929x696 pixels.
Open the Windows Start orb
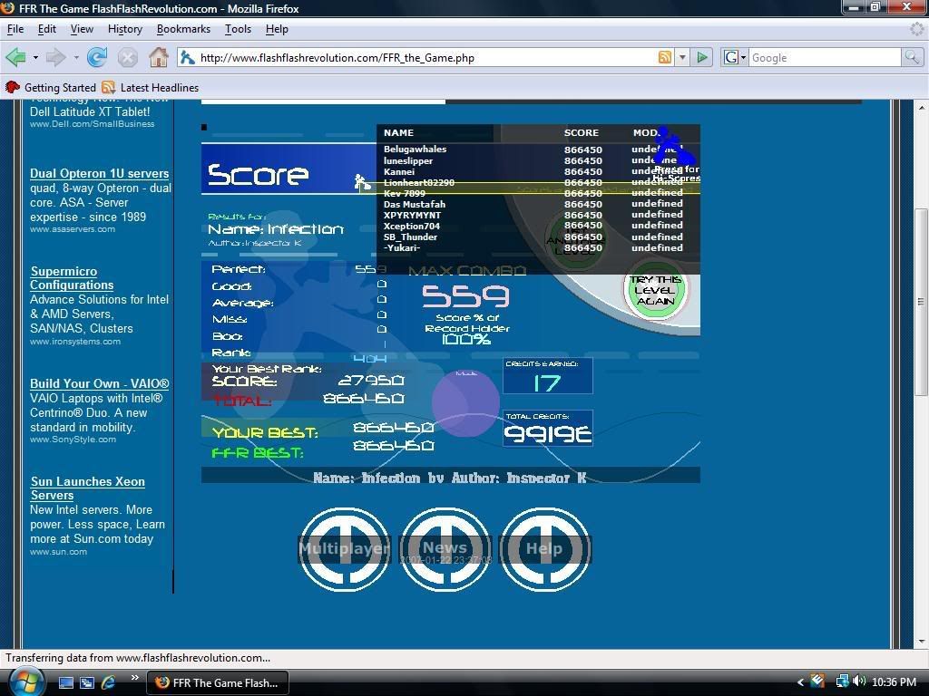(x=24, y=681)
